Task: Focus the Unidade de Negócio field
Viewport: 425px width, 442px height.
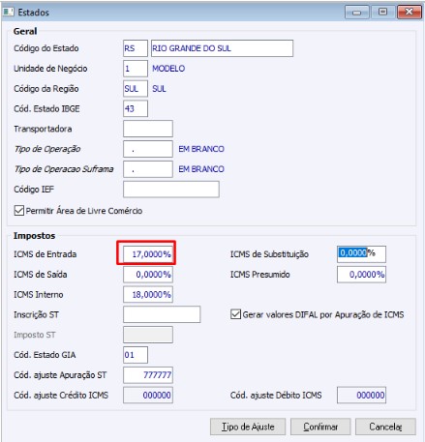Action: (x=136, y=69)
